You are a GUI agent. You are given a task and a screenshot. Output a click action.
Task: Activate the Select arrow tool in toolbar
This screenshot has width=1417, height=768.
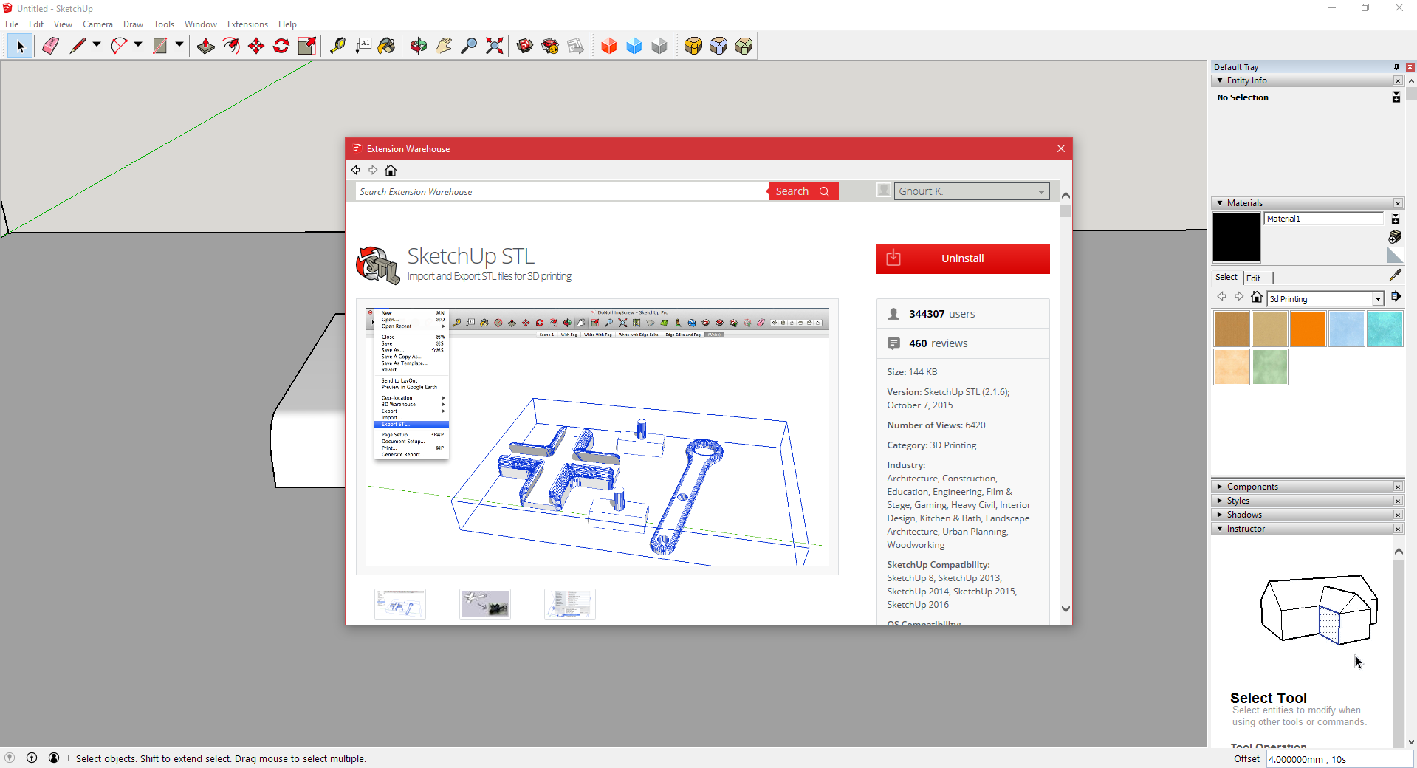pyautogui.click(x=20, y=47)
